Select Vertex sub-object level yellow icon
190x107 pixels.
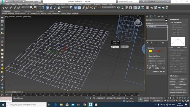pyautogui.click(x=150, y=51)
